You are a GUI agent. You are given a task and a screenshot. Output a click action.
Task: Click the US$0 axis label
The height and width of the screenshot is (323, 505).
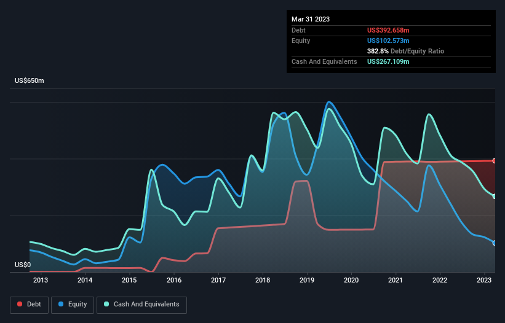23,265
